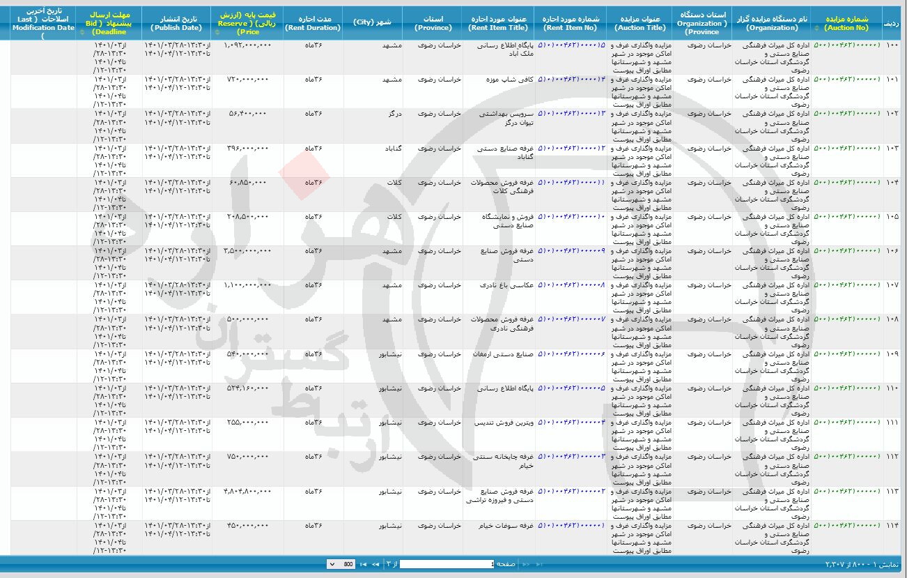Open rent item link ۵۱۰۱۰۰۴۶۲۱۰۰۰۰۰۹
The height and width of the screenshot is (578, 907).
click(571, 250)
